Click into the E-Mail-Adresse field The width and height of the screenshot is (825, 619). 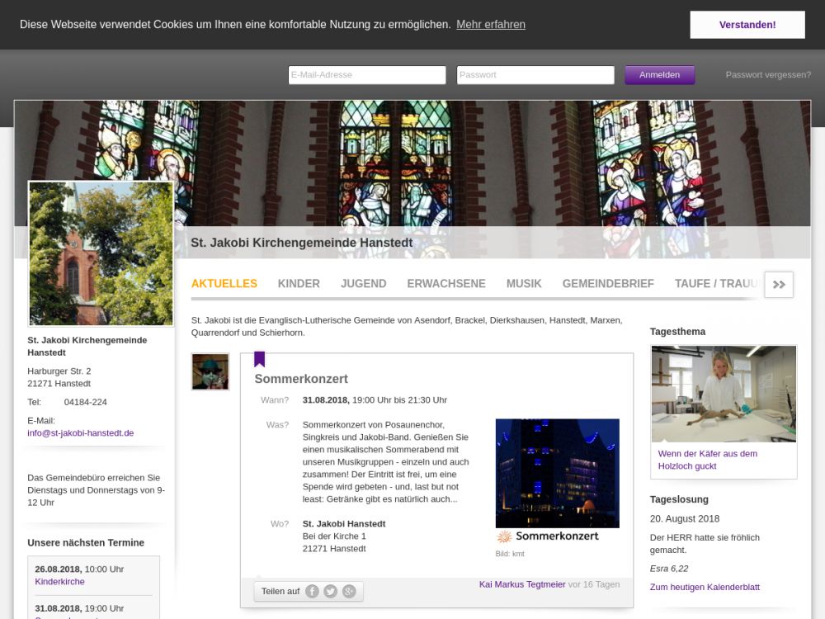point(367,75)
